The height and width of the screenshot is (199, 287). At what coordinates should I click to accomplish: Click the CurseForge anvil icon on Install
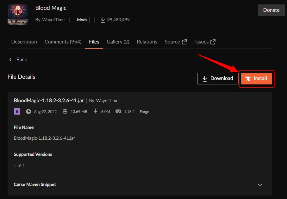(x=248, y=79)
